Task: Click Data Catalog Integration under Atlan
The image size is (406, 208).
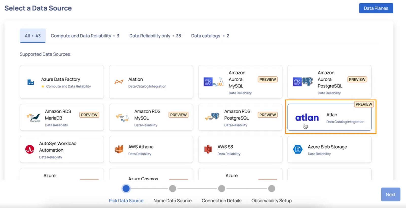Action: [x=345, y=122]
